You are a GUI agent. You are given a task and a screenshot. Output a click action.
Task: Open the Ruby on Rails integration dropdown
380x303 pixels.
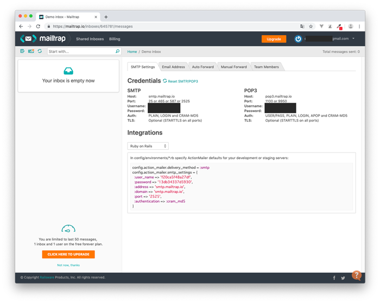tap(148, 146)
